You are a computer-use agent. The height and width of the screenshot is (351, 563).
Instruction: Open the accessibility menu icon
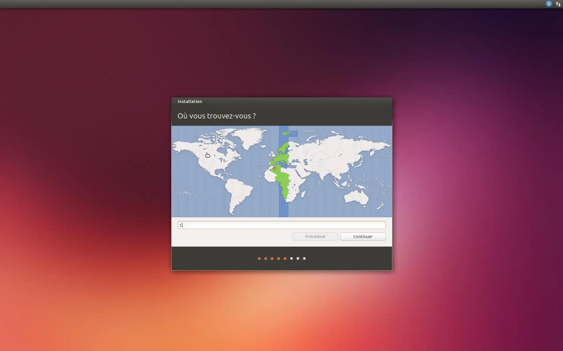tap(549, 4)
